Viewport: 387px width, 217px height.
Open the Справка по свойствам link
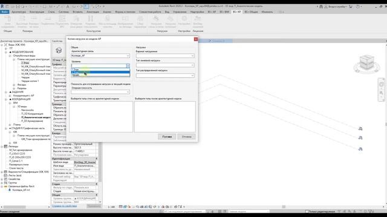click(x=65, y=206)
